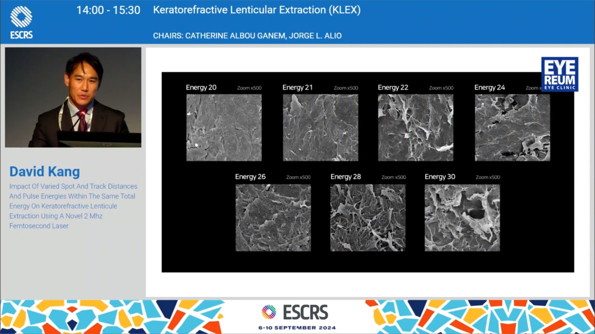Viewport: 595px width, 334px height.
Task: Click the speaker video of David Kang
Action: (73, 97)
